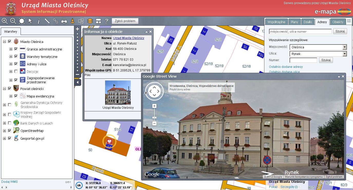Expand the Warstwy tematyczne node
The width and height of the screenshot is (353, 190).
(11, 56)
